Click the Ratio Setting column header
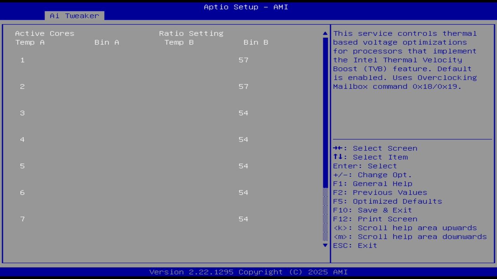 pyautogui.click(x=191, y=33)
